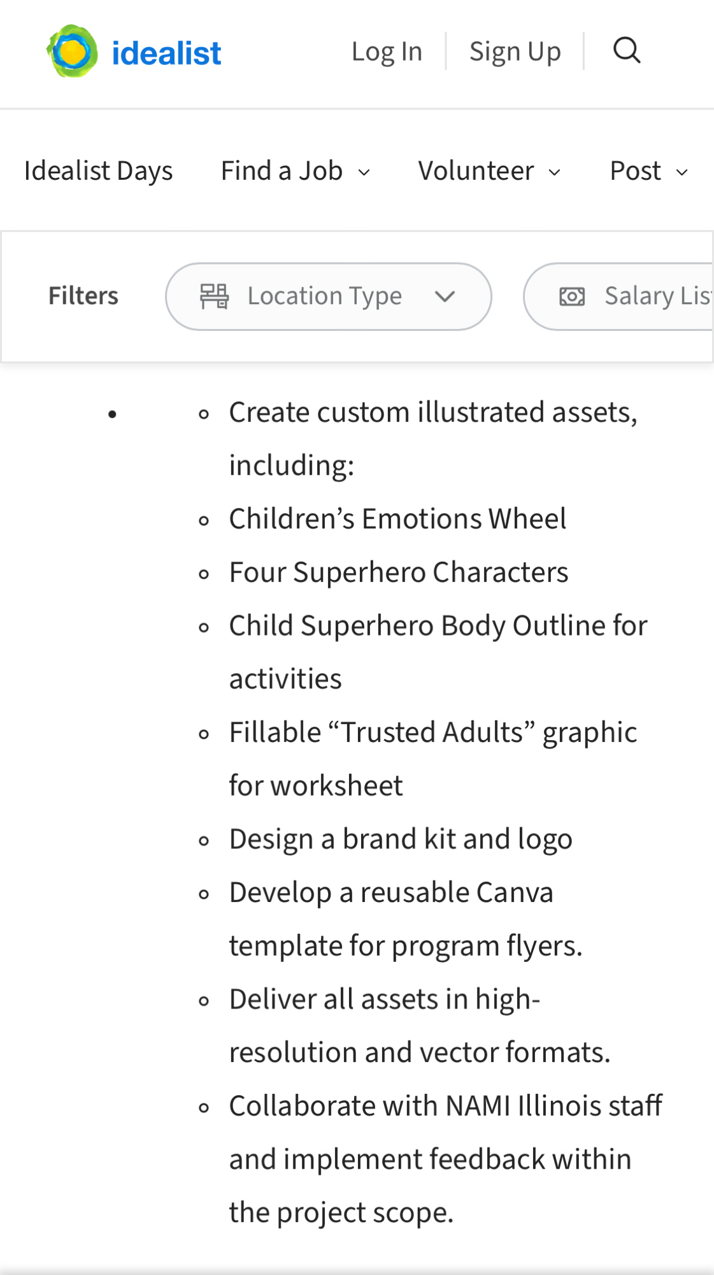
Task: Go to Idealist Days
Action: [98, 171]
